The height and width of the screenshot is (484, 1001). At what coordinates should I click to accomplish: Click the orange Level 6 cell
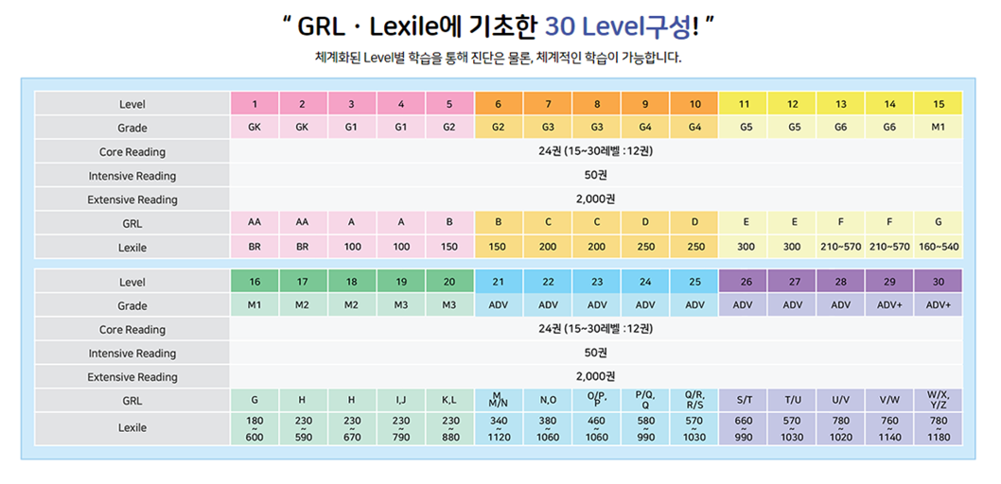(500, 103)
